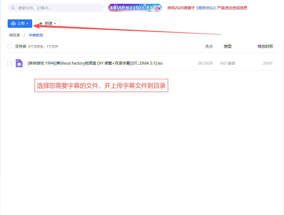Tick the select-all checkbox beside 文件名
The image size is (284, 215).
(x=10, y=46)
